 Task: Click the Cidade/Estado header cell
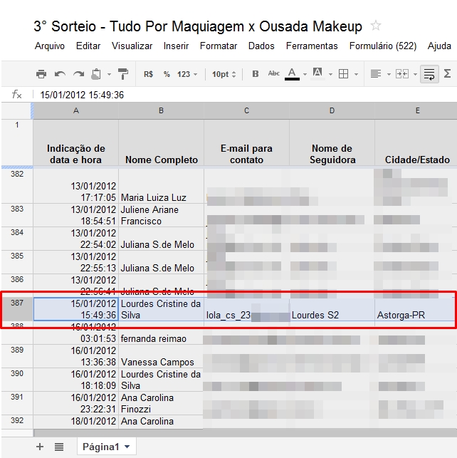pos(416,143)
